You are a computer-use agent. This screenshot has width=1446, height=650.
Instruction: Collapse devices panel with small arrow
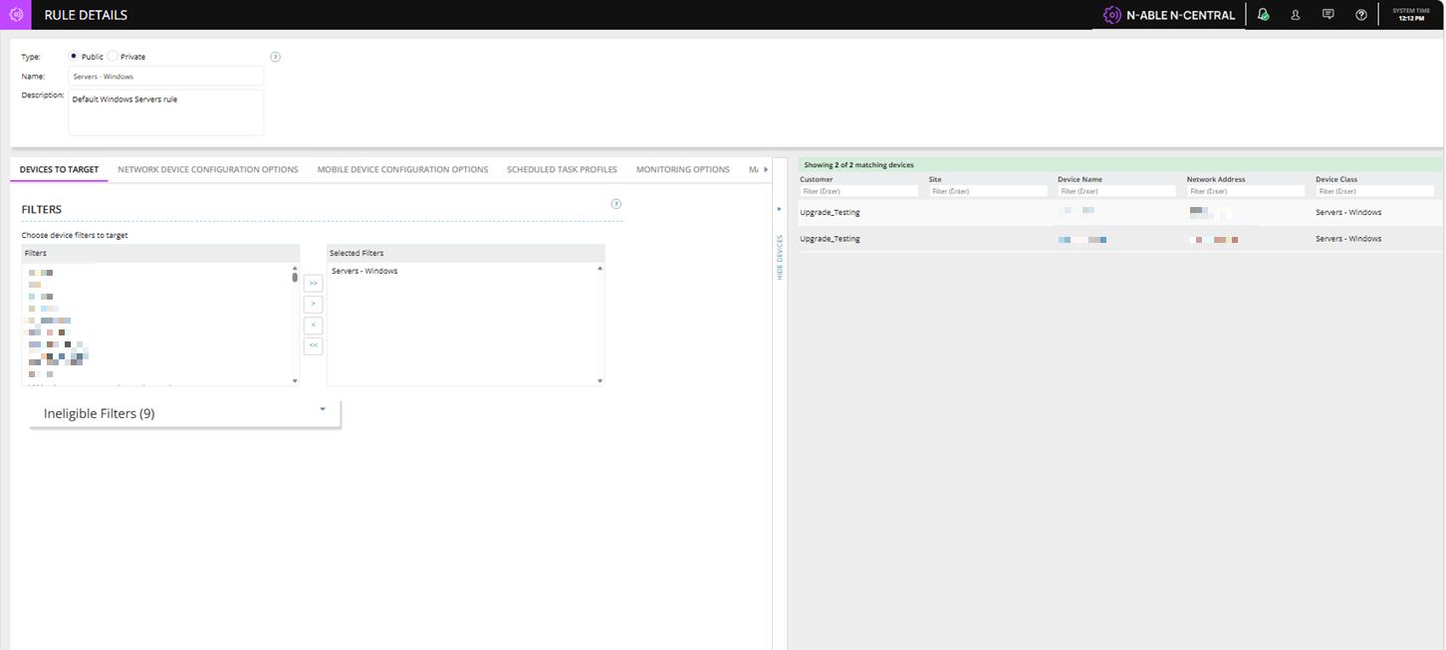tap(779, 209)
